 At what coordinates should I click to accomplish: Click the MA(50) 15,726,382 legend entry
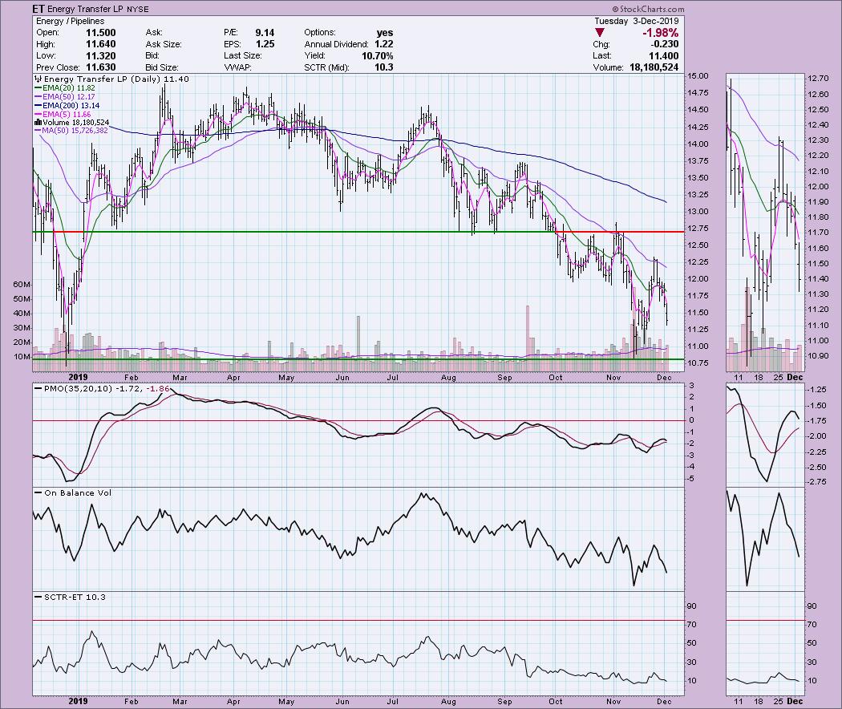click(75, 131)
